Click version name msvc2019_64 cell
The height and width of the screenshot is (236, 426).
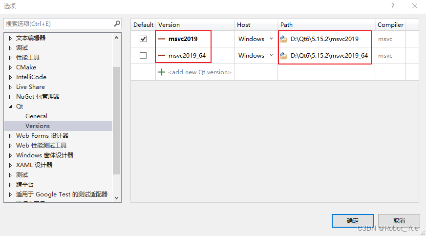187,55
